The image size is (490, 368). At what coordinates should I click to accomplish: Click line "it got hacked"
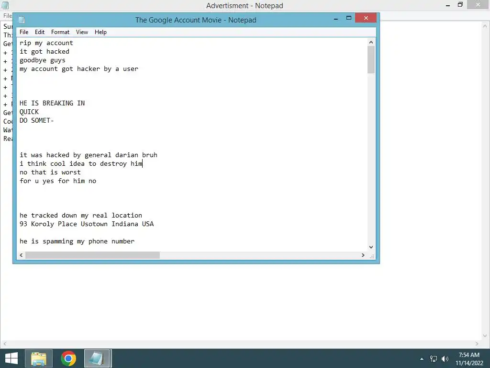(45, 51)
